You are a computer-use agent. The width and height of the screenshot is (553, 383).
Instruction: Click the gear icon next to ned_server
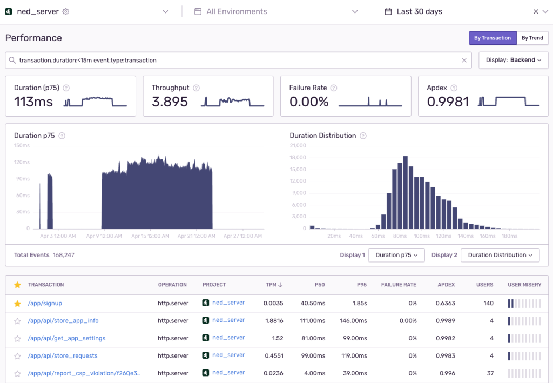(66, 11)
